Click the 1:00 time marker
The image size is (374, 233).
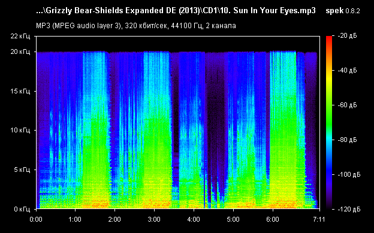[x=76, y=219]
